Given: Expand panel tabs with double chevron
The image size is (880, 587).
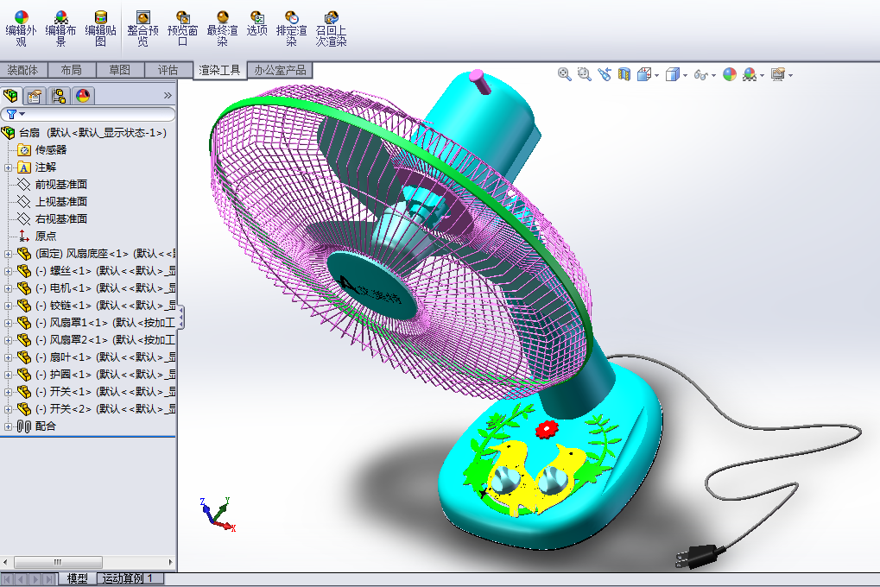Looking at the screenshot, I should [168, 96].
